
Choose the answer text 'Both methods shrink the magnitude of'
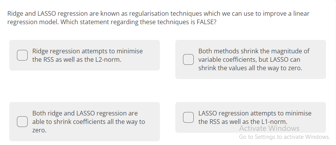254,51
